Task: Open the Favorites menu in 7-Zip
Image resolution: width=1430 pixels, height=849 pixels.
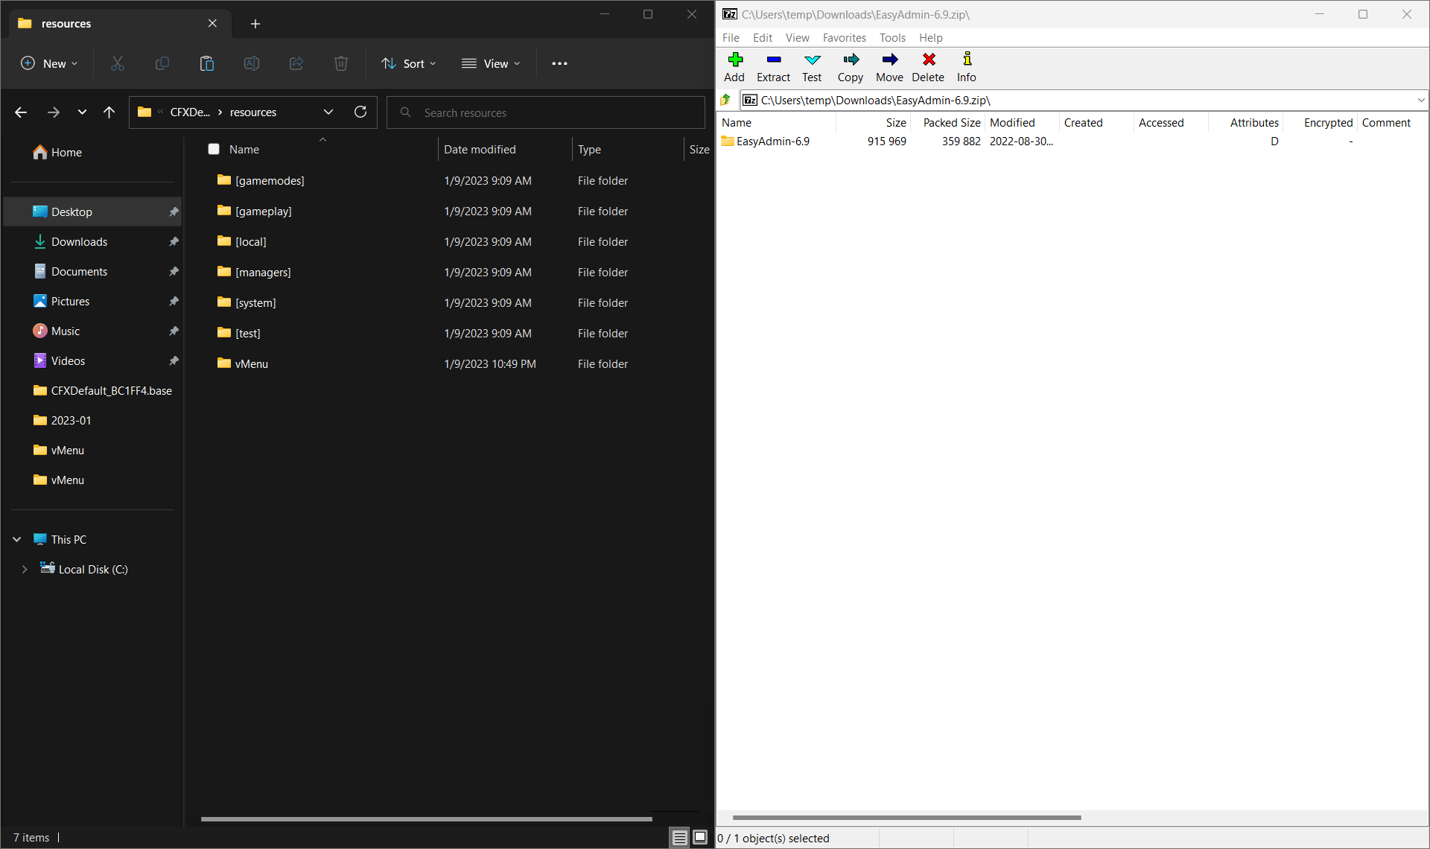Action: (x=844, y=37)
